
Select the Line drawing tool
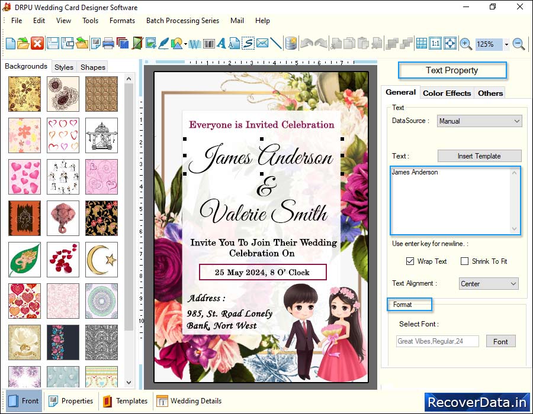click(276, 43)
